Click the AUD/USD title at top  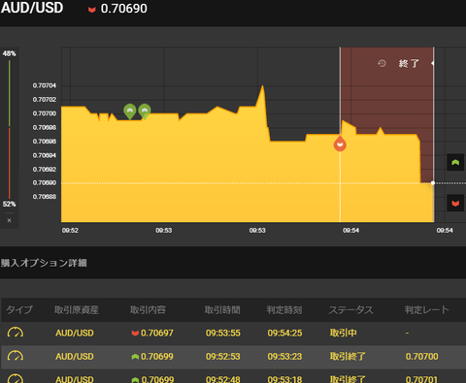32,8
